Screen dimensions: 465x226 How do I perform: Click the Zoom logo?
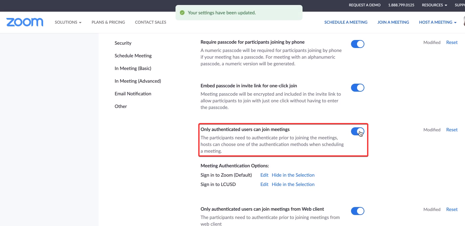pos(25,22)
